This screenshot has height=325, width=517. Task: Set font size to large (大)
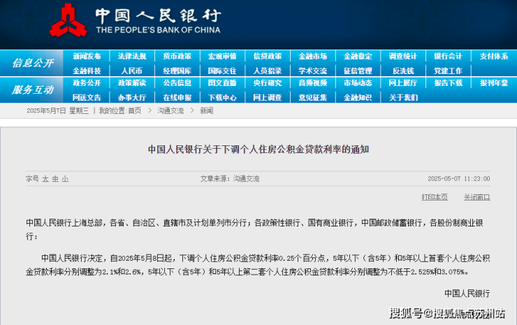[45, 179]
